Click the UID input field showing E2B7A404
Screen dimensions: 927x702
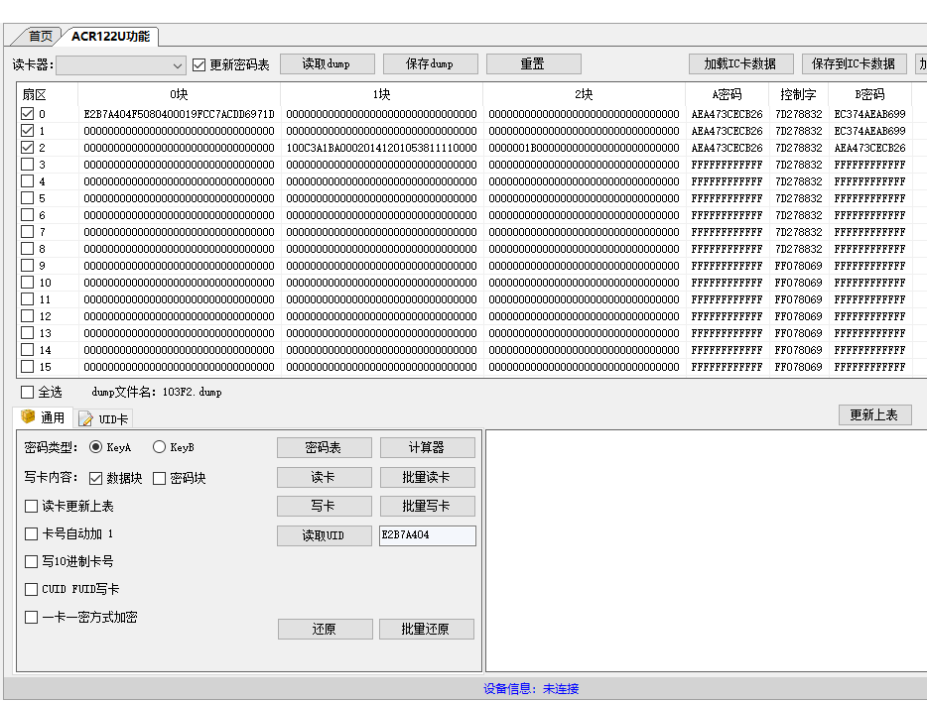427,535
